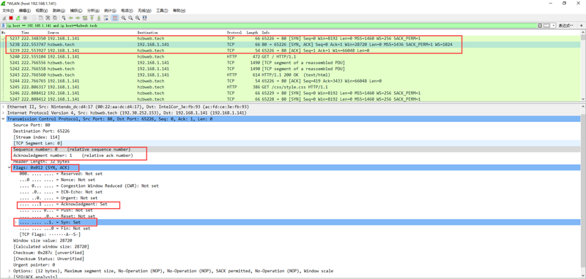The width and height of the screenshot is (586, 279).
Task: Select the Acknowledgment number: 1 line
Action: coord(73,156)
